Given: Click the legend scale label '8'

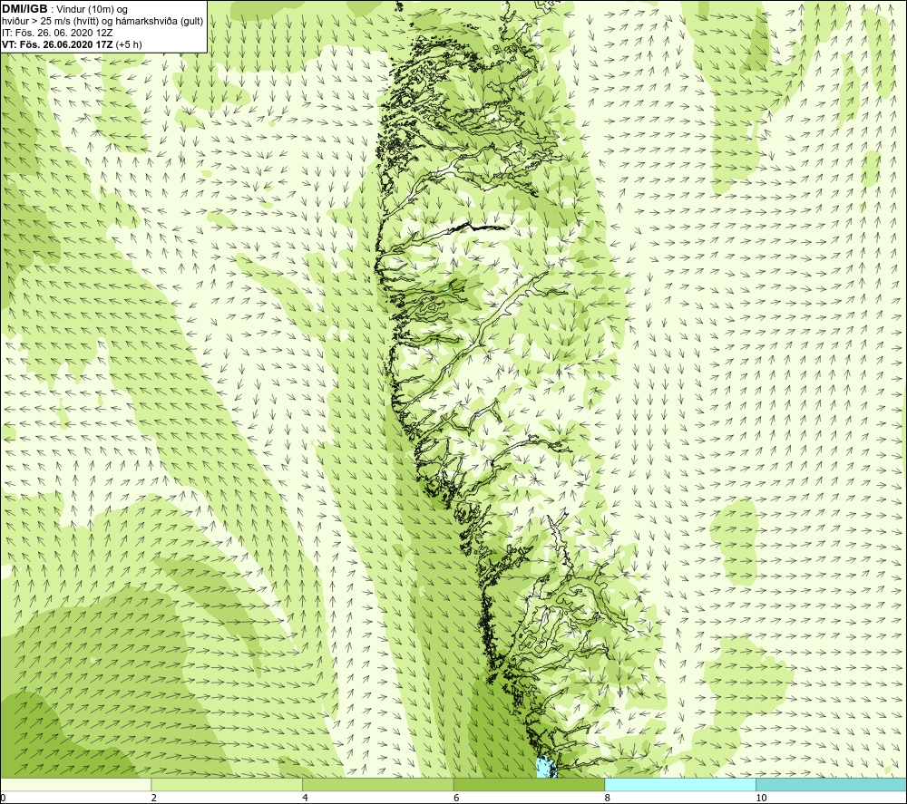Looking at the screenshot, I should (608, 799).
